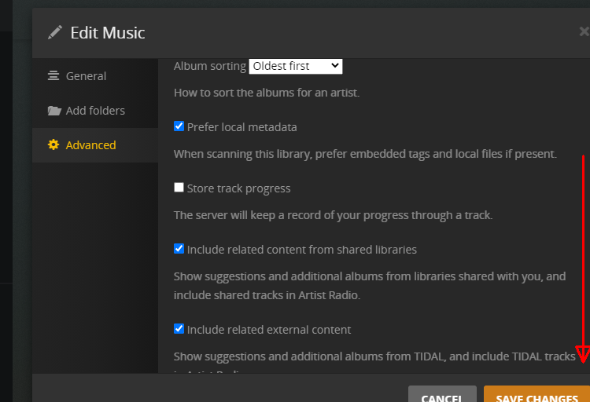Enable Store track progress
Viewport: 590px width, 402px height.
(179, 188)
